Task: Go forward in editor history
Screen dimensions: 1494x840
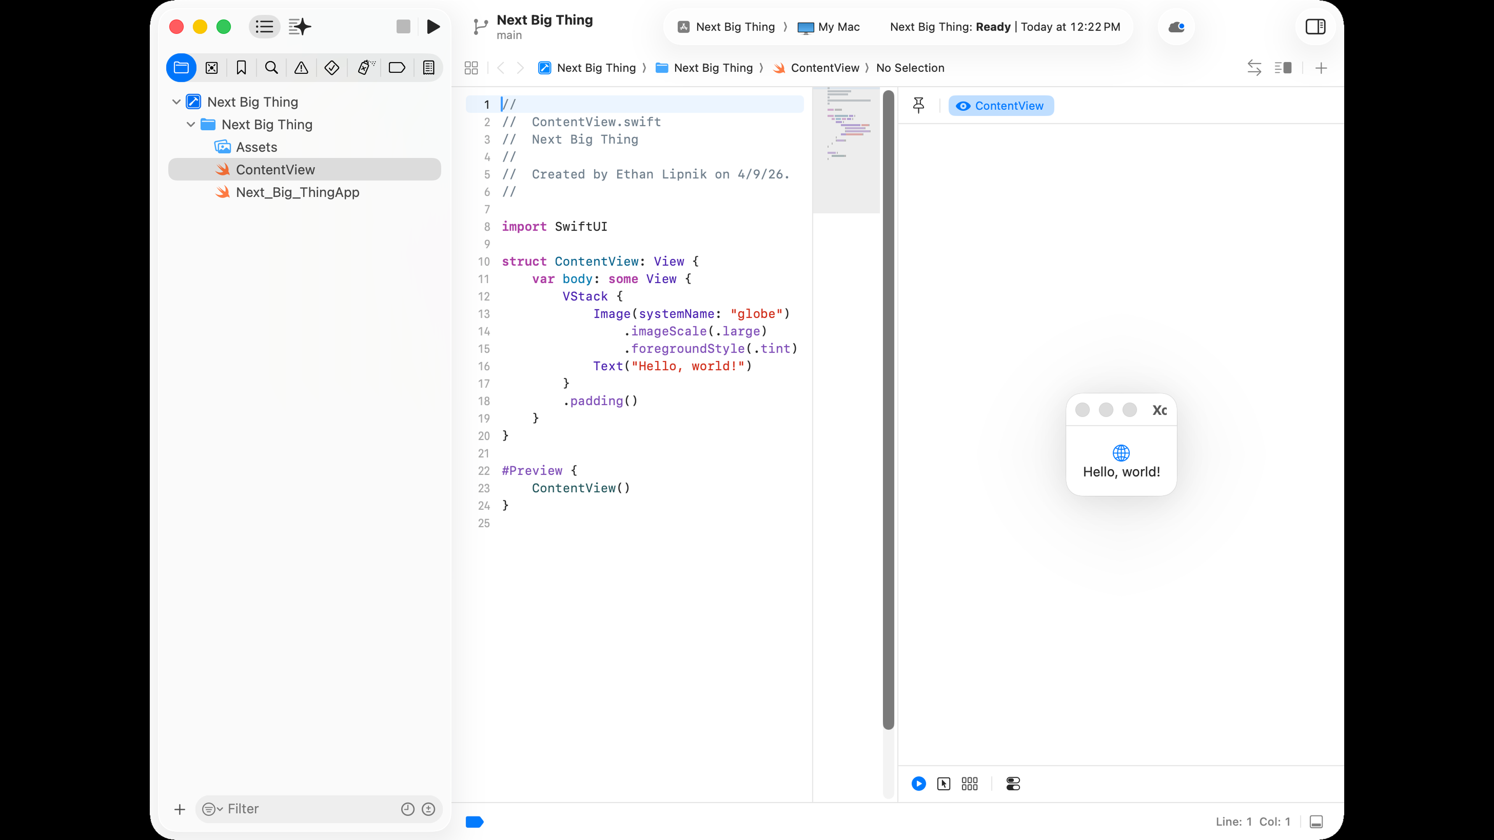Action: click(520, 68)
